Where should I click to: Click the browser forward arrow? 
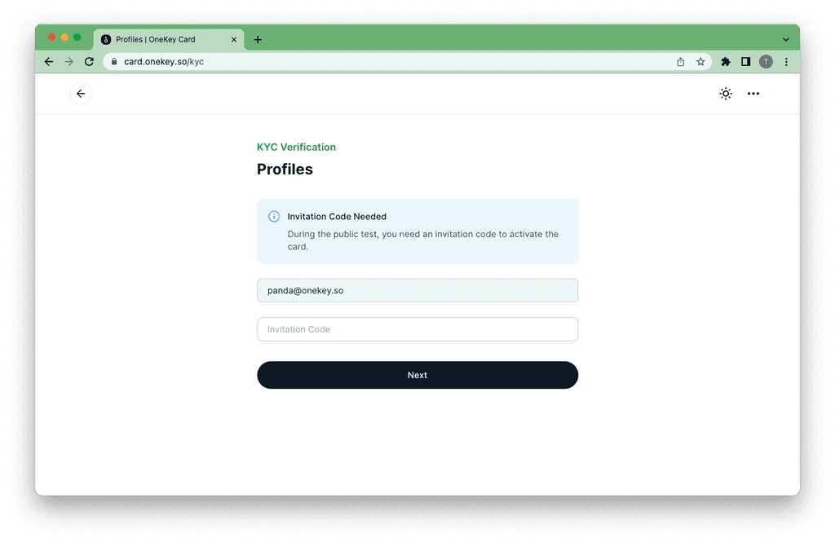coord(69,62)
